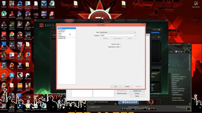Open the QuickTime Player desktop icon
Viewport: 202px width, 113px height.
[20, 5]
